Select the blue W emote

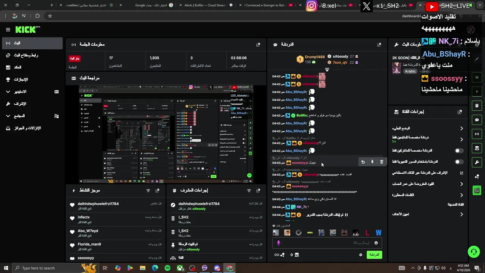378,233
